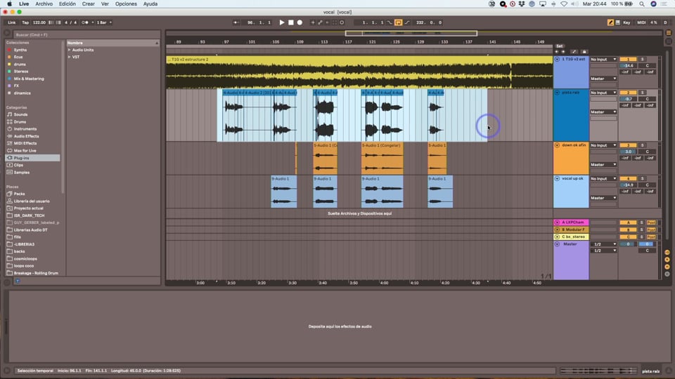
Task: Fold the plata raiz track
Action: coord(557,93)
